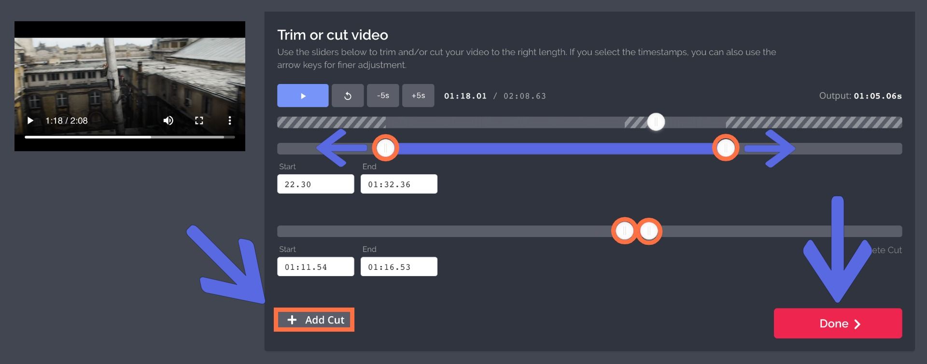Play the video in the preview player
The image size is (927, 364).
coord(30,121)
